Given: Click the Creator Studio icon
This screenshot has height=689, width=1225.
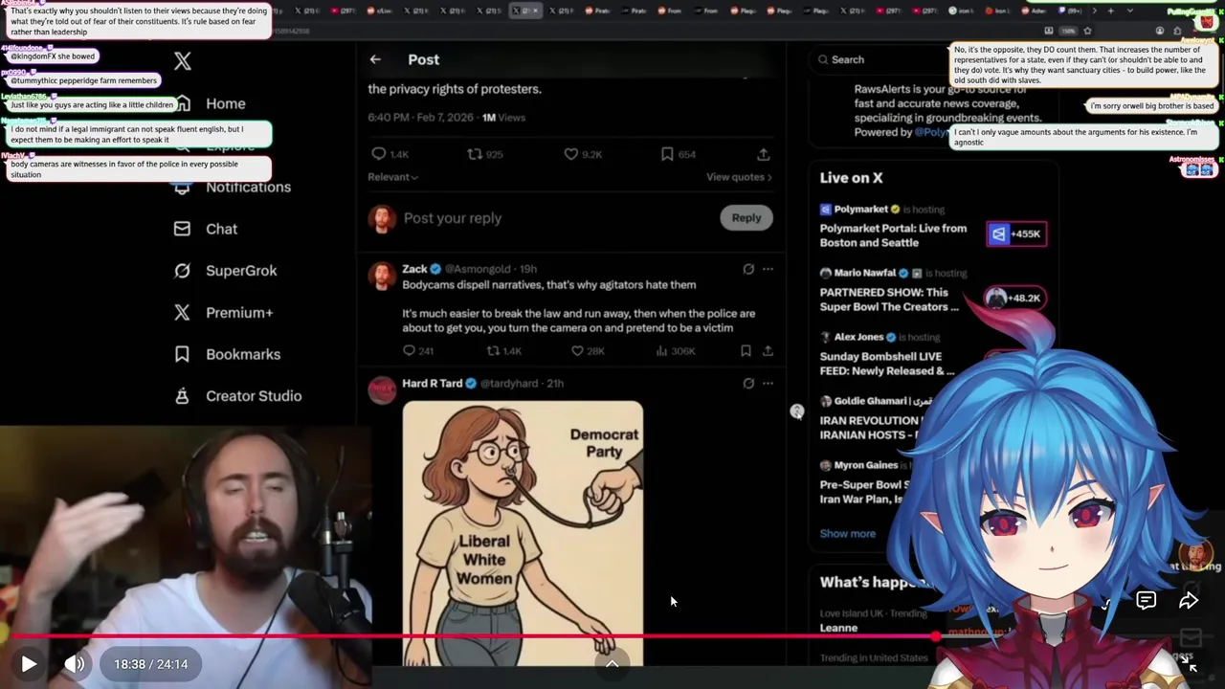Looking at the screenshot, I should tap(182, 396).
